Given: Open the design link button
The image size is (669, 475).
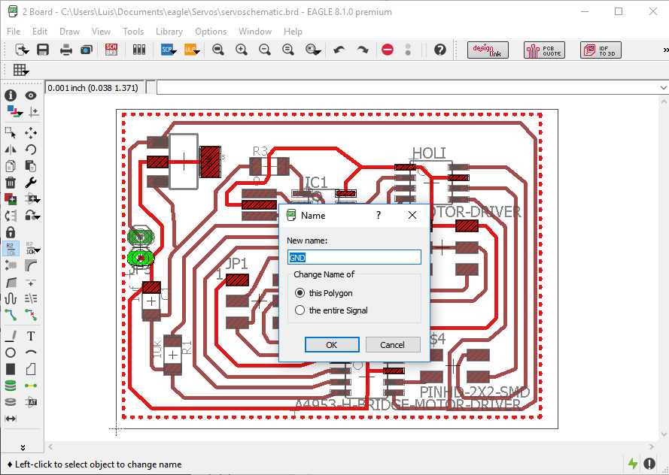Looking at the screenshot, I should [x=488, y=50].
